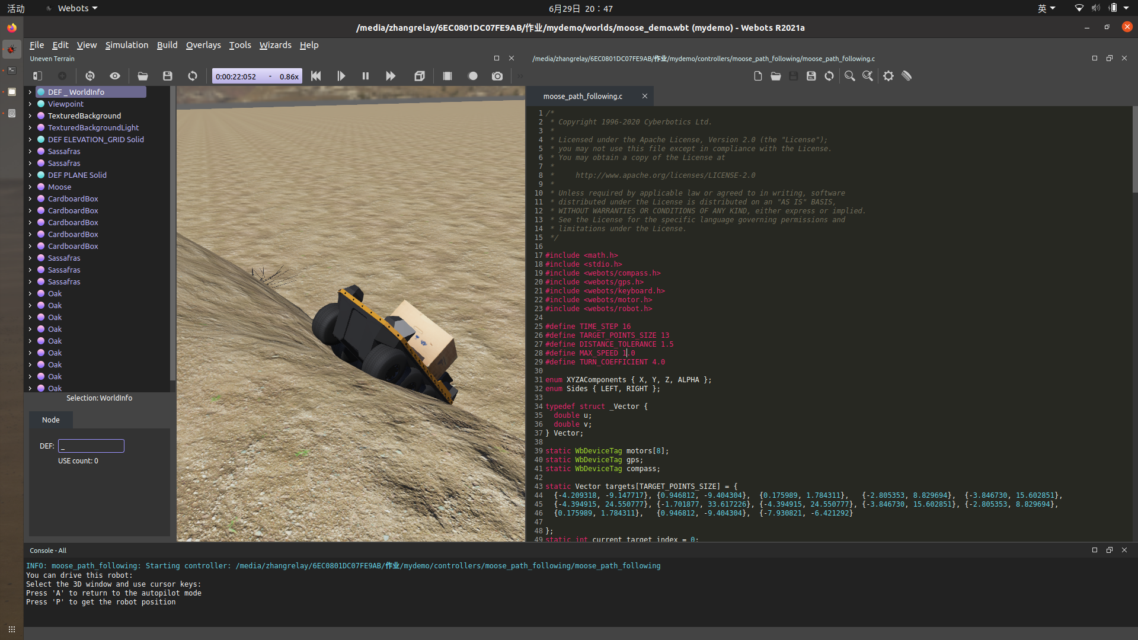Create a new file in the text editor

(x=758, y=76)
